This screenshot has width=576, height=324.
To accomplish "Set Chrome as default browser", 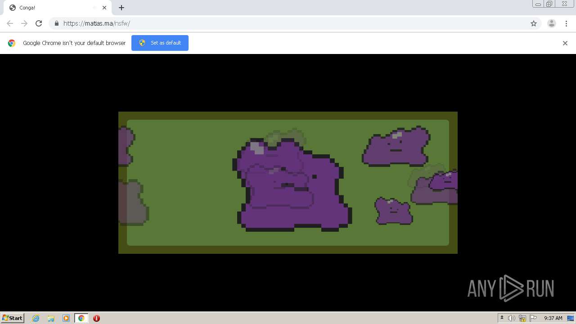I will [x=160, y=43].
